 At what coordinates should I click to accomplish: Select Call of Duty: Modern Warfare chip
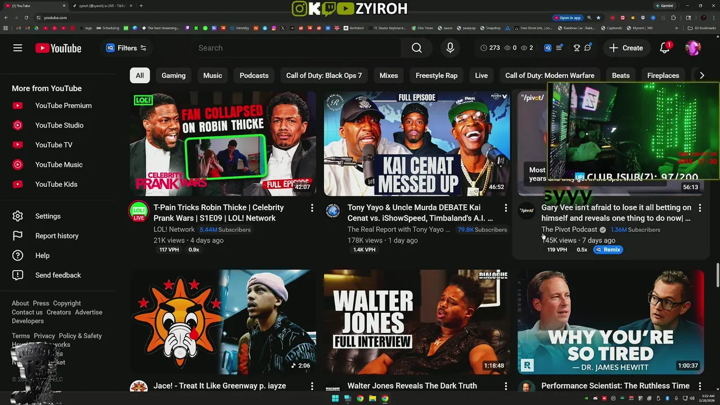550,75
